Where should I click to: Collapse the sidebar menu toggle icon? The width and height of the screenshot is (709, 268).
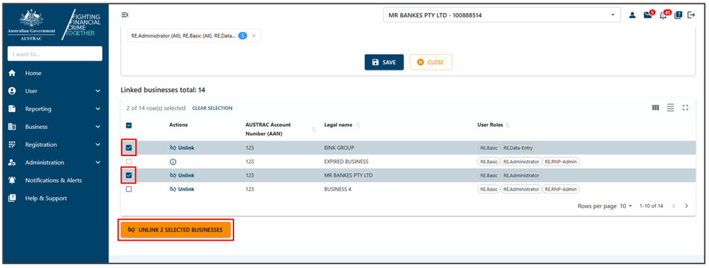click(125, 15)
